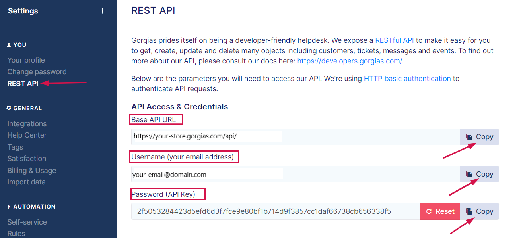Screen dimensions: 523x238
Task: Select REST API in sidebar
Action: pos(23,83)
